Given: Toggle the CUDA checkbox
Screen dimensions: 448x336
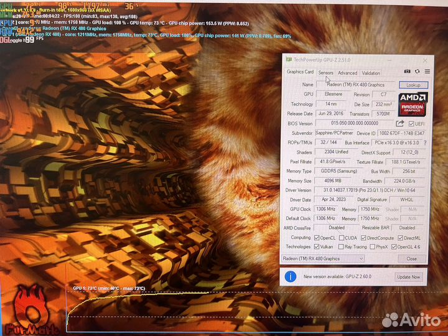Looking at the screenshot, I should pos(342,238).
